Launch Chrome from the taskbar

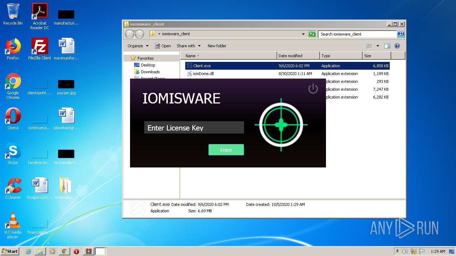point(64,251)
